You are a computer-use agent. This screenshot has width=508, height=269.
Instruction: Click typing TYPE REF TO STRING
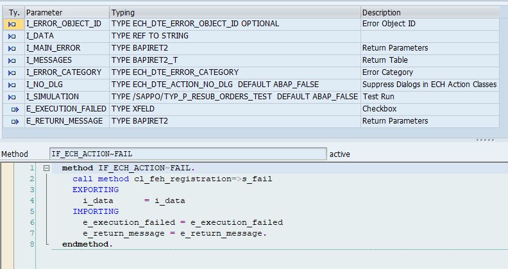pyautogui.click(x=149, y=36)
